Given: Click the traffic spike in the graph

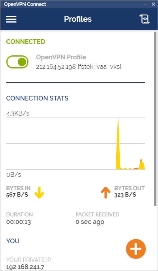Looking at the screenshot, I should (x=118, y=144).
